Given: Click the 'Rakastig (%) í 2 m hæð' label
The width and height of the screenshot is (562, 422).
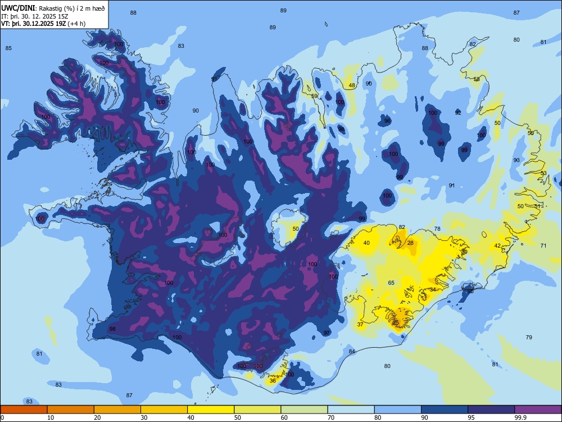Looking at the screenshot, I should [x=72, y=8].
